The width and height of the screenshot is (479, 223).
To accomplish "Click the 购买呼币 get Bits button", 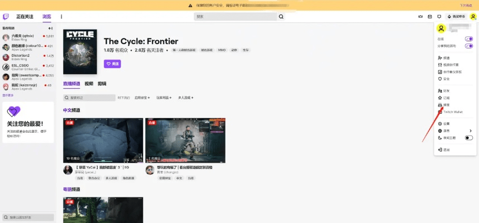I will (x=456, y=17).
